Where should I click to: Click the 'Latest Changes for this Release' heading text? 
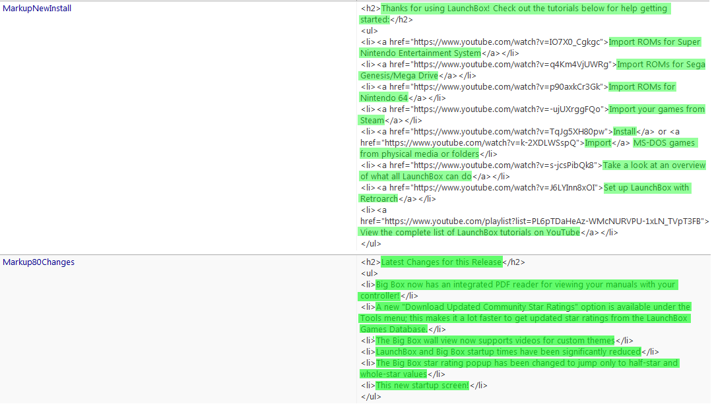coord(441,262)
